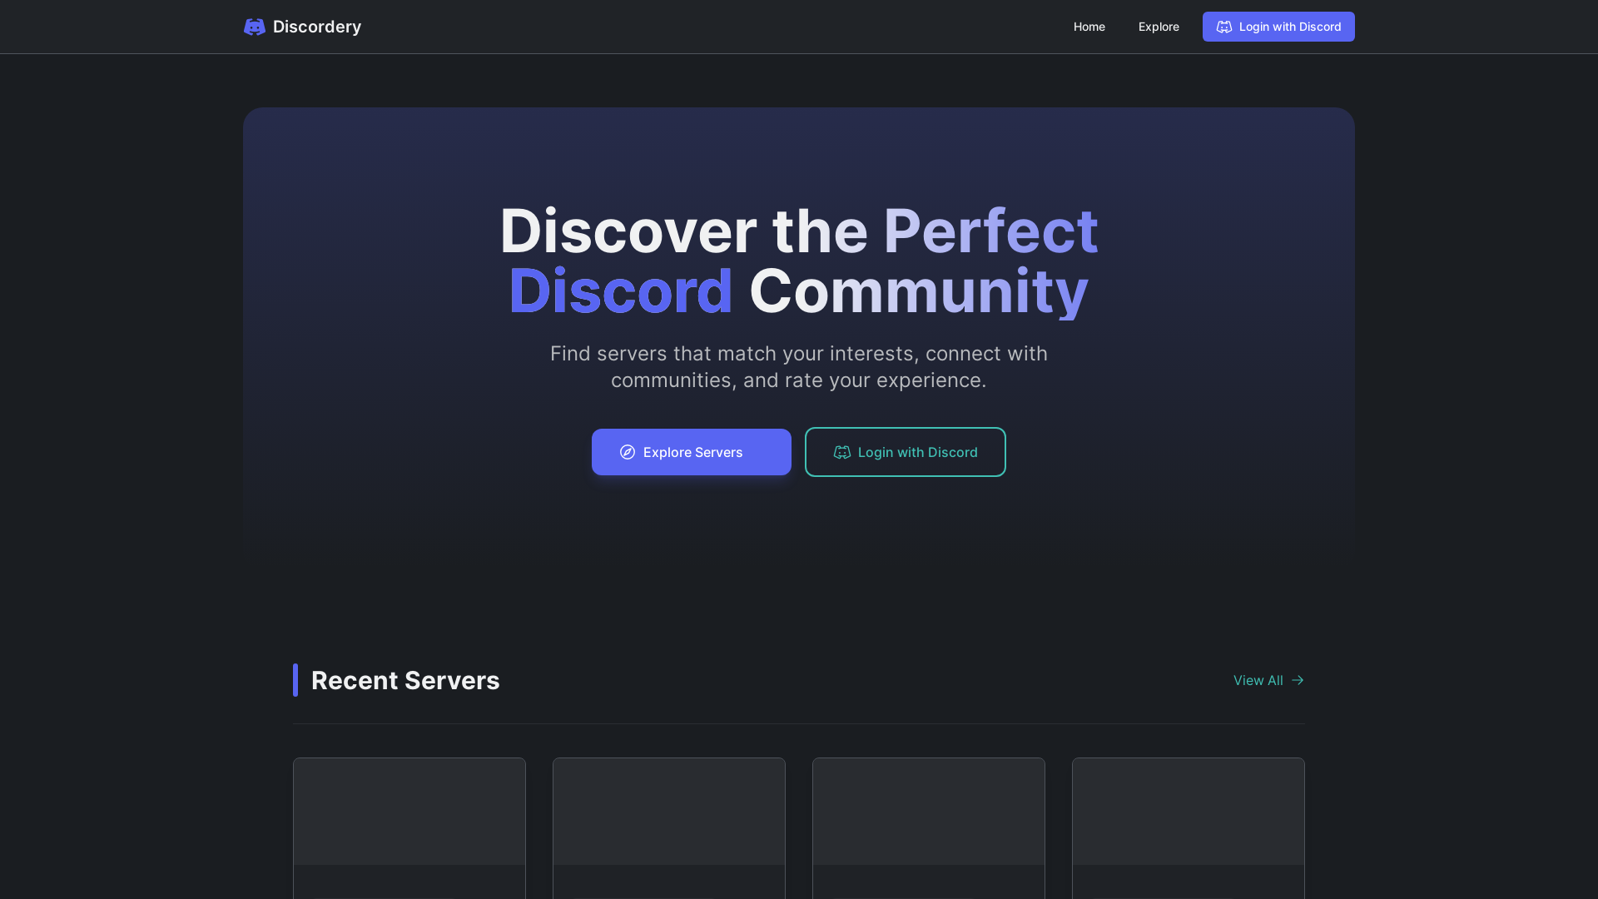Click the arrow icon next to View All

1298,680
